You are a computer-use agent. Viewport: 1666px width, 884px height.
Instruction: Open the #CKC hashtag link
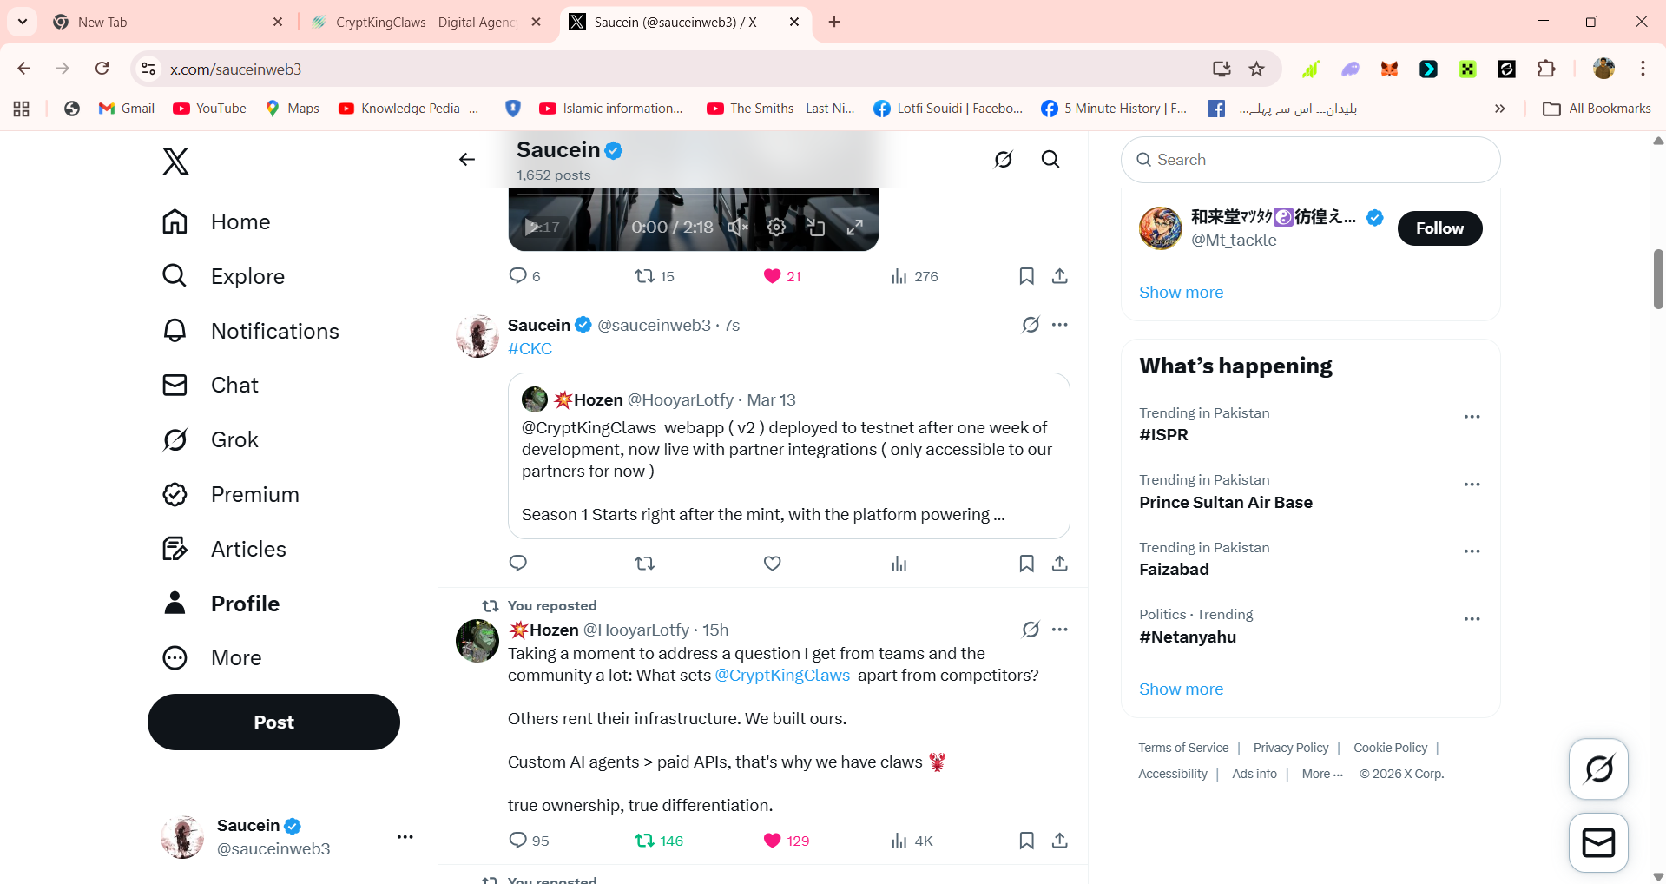(x=530, y=348)
